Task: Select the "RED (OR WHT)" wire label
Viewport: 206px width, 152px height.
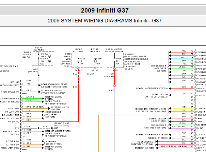Action: [109, 75]
